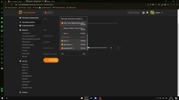Select the highlighted orange voice option
Screen dimensions: 179x100
point(74,37)
